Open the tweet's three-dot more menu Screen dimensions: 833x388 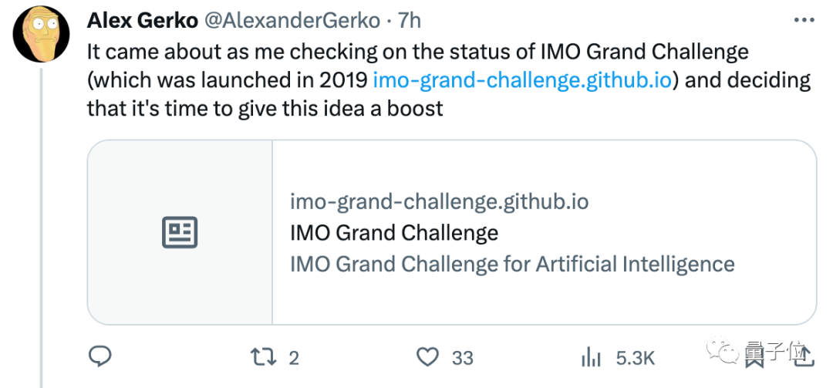pos(804,21)
